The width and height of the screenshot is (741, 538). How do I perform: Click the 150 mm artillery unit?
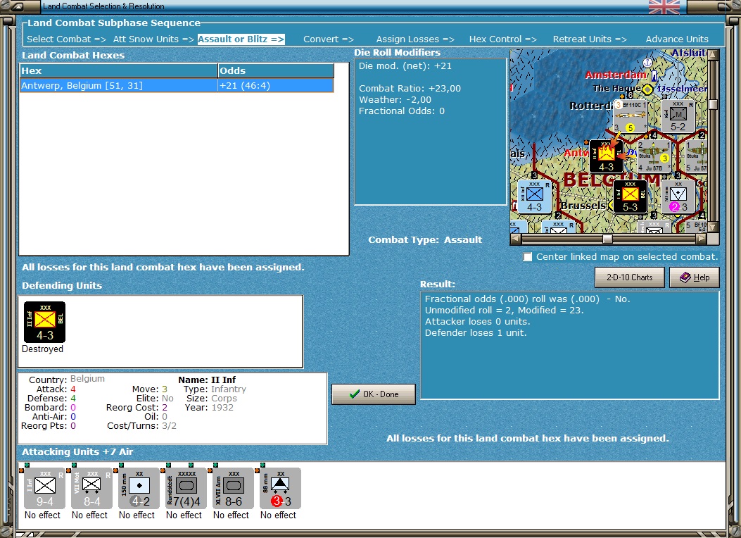pyautogui.click(x=139, y=488)
